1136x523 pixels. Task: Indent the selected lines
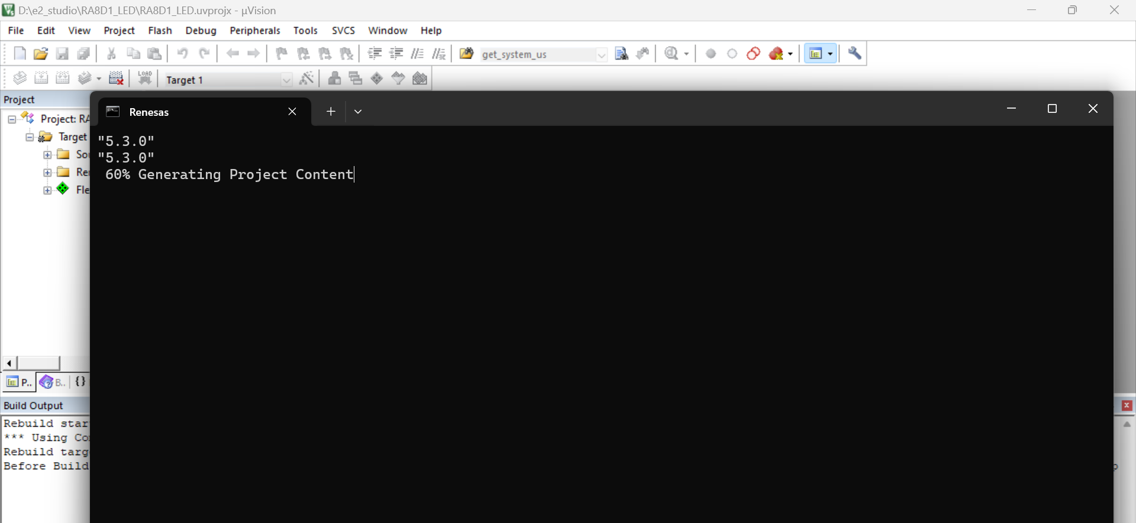(x=375, y=54)
